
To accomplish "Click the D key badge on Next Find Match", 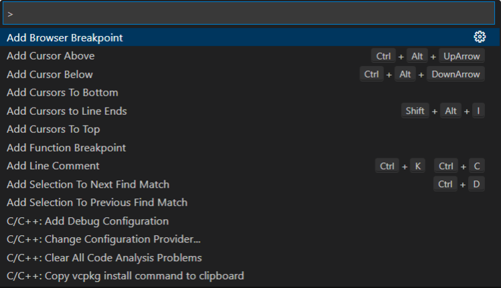I will (x=477, y=184).
